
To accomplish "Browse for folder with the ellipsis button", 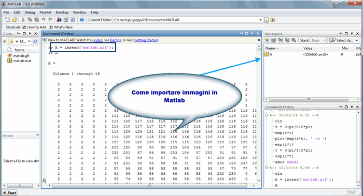I will (267, 20).
